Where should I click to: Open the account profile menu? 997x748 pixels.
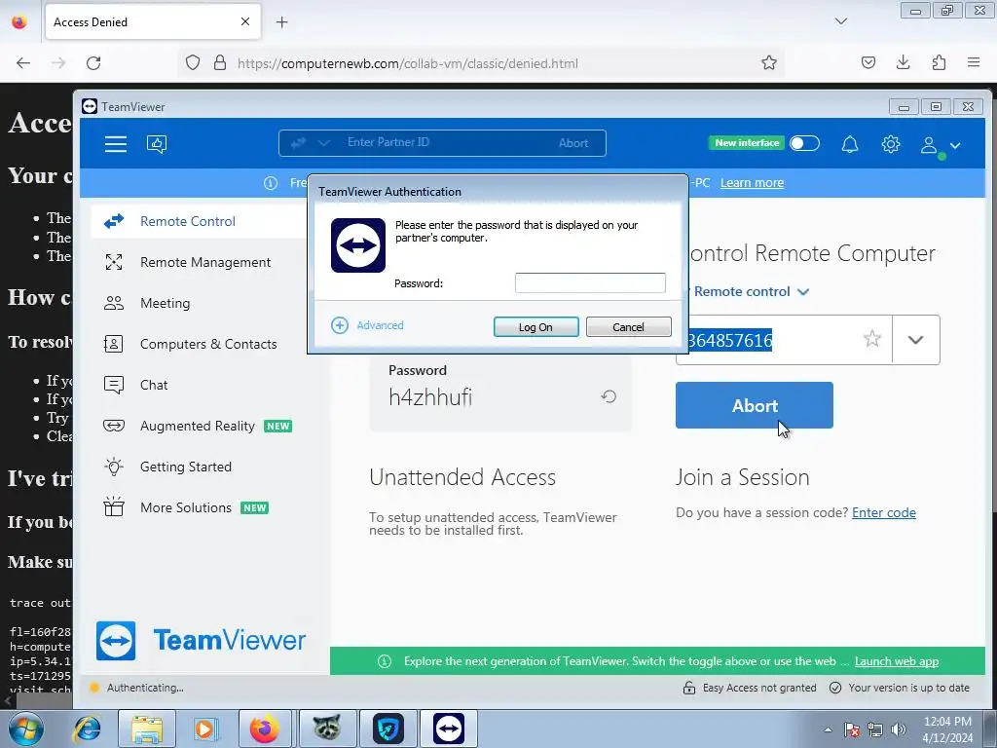click(x=941, y=146)
